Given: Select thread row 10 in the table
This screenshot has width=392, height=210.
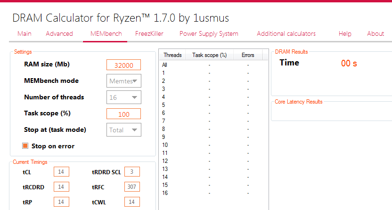Looking at the screenshot, I should (213, 145).
